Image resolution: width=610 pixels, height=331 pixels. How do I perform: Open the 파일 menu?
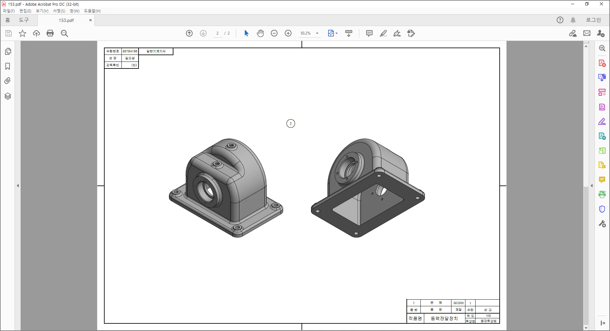point(9,11)
